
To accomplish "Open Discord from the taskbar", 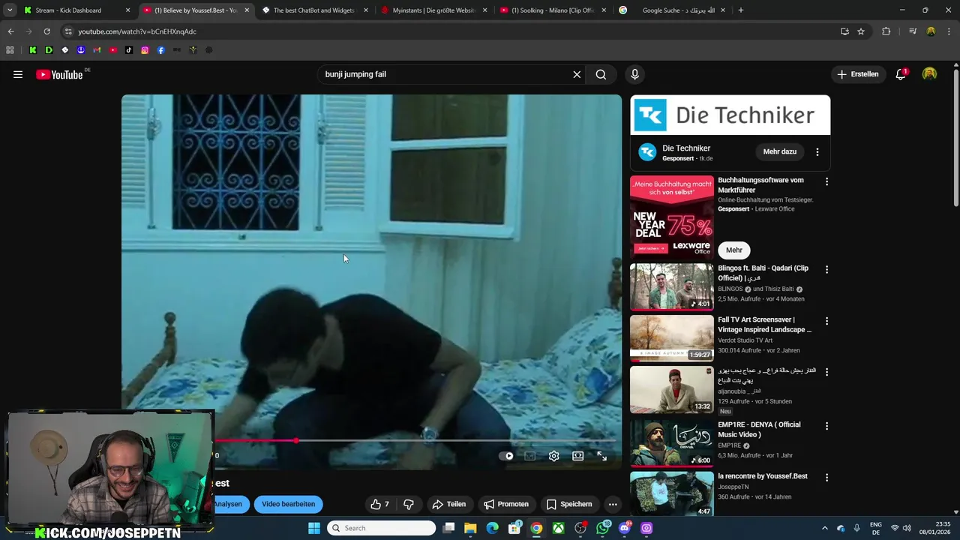I will [x=625, y=528].
